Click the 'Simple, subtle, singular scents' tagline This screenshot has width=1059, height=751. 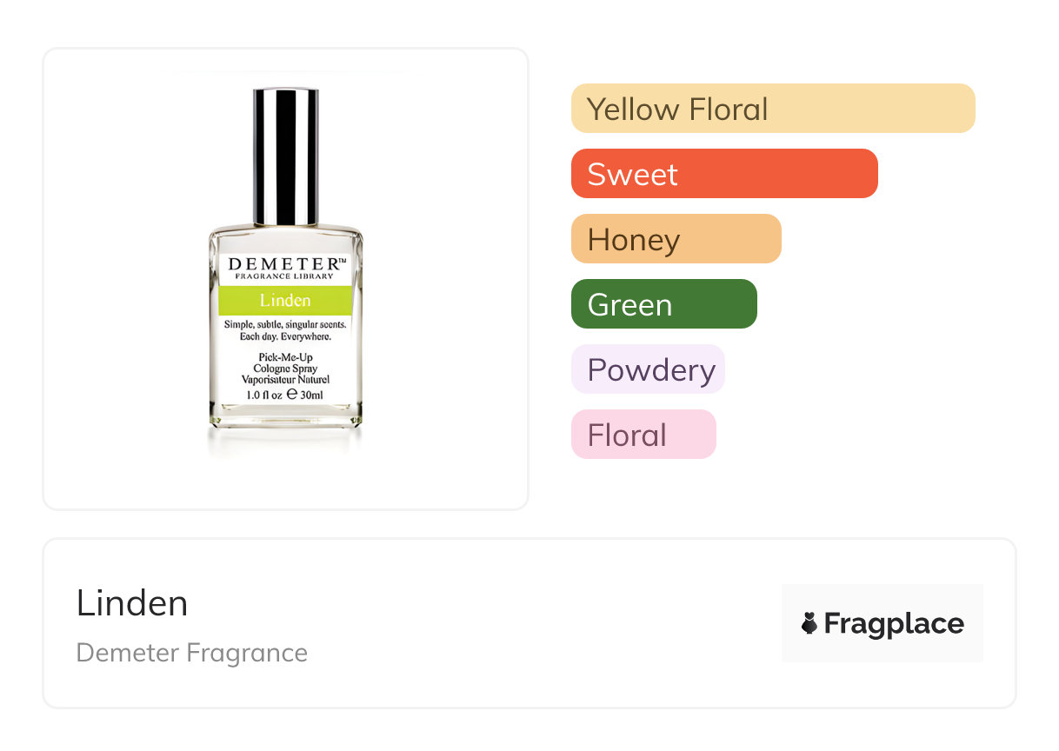click(x=285, y=324)
